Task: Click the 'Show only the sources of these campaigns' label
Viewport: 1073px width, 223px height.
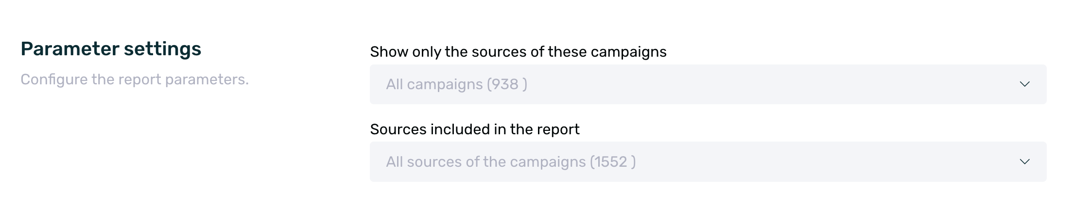Action: 518,52
